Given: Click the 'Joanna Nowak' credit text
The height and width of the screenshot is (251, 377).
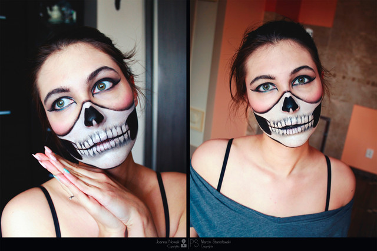Looking at the screenshot, I should pos(167,242).
